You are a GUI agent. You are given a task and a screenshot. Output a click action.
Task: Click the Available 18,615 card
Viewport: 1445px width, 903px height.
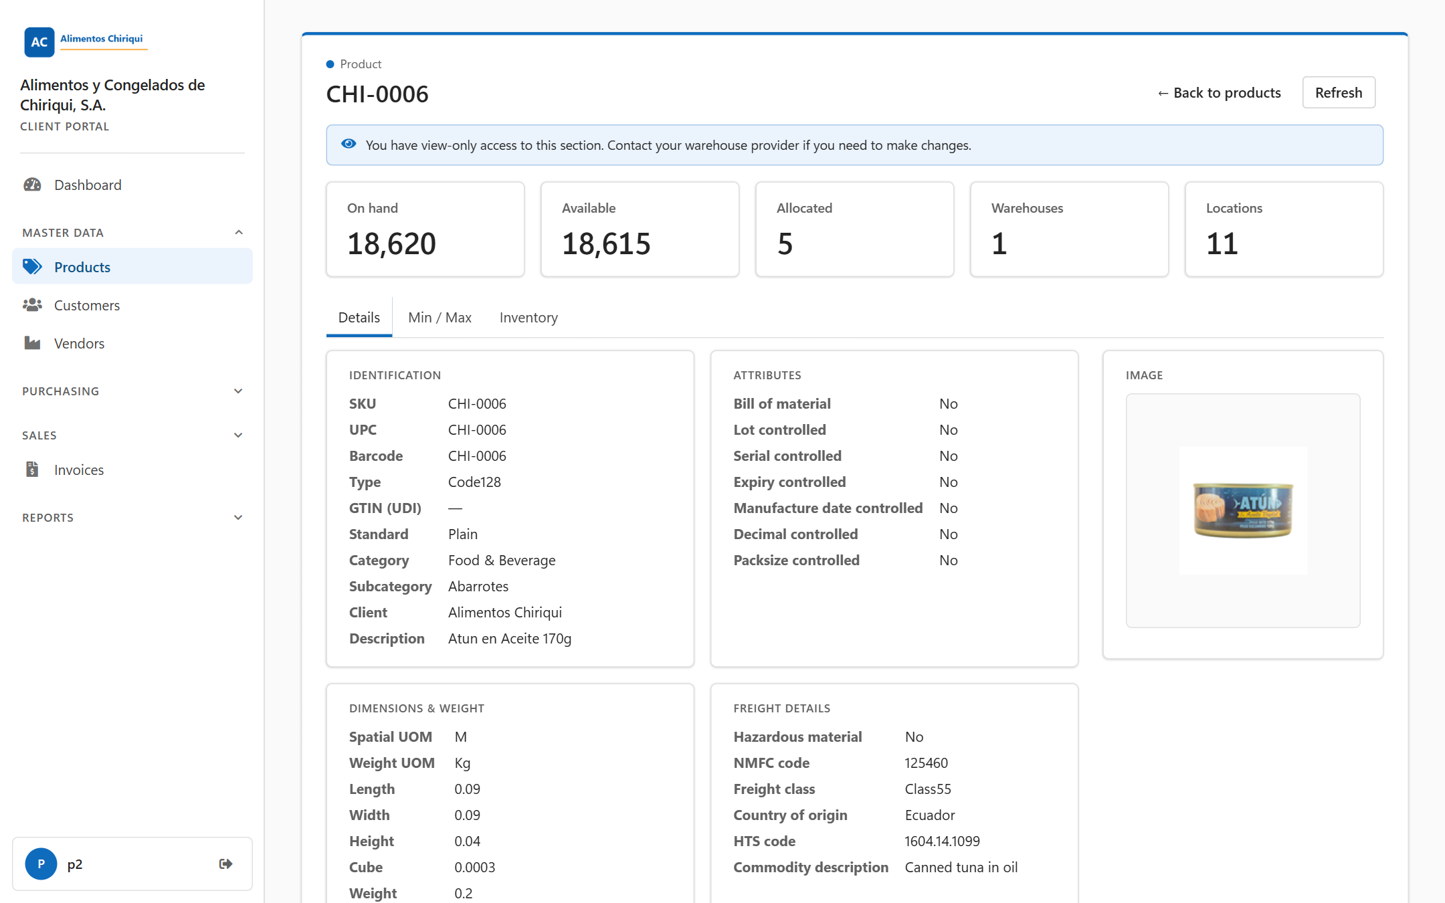(640, 229)
